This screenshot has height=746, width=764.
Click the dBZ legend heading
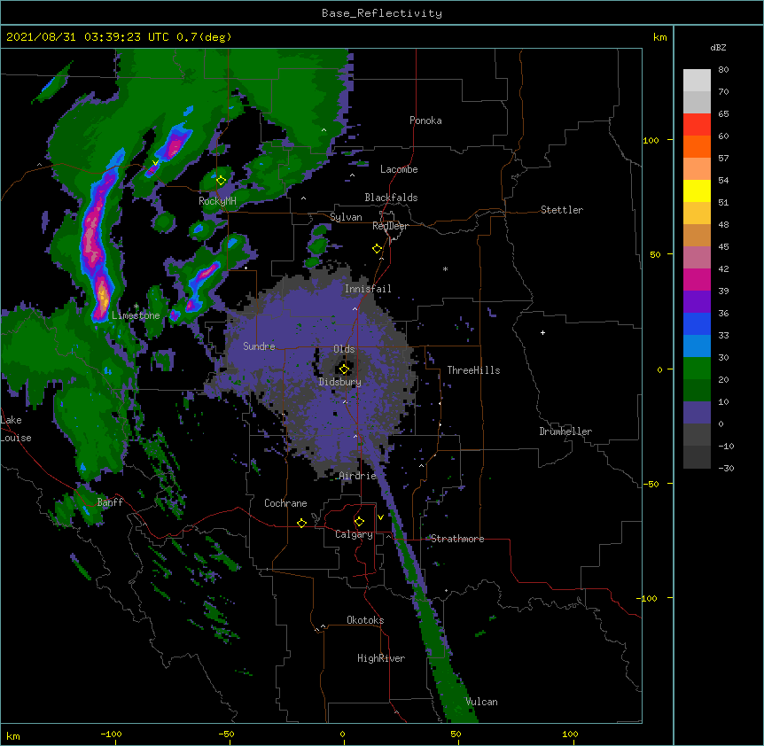[718, 47]
